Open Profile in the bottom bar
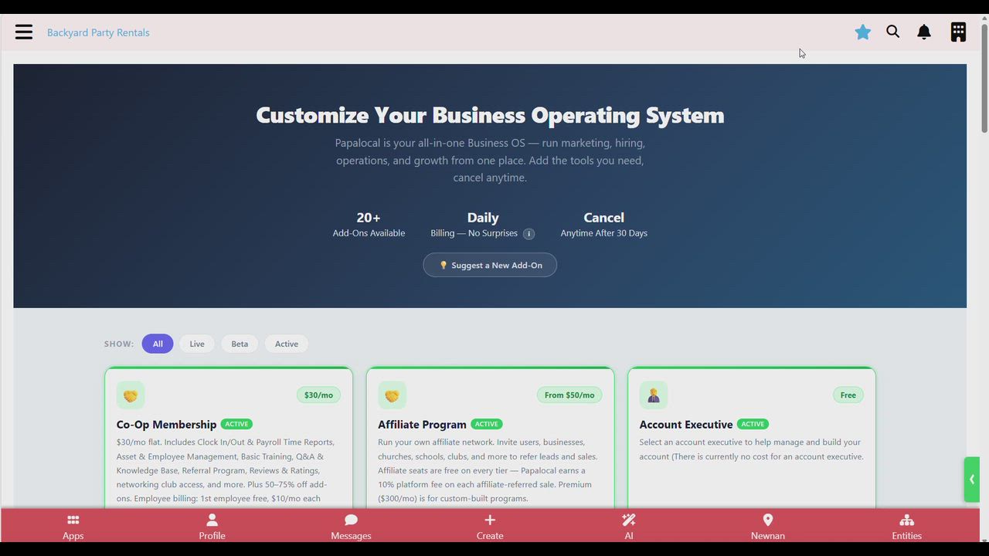The height and width of the screenshot is (556, 989). coord(212,527)
